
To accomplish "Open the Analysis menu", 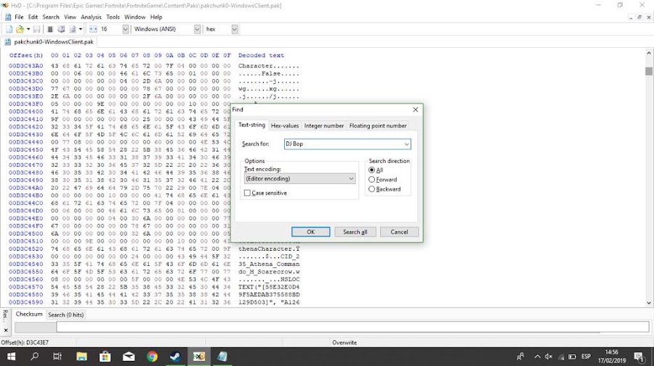I will [x=91, y=17].
